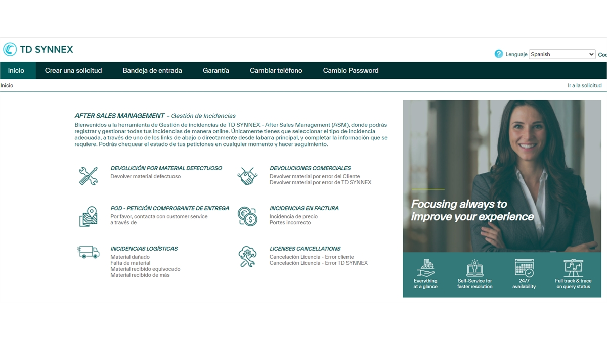The image size is (607, 341).
Task: Click the Full track & trace icon
Action: point(573,268)
